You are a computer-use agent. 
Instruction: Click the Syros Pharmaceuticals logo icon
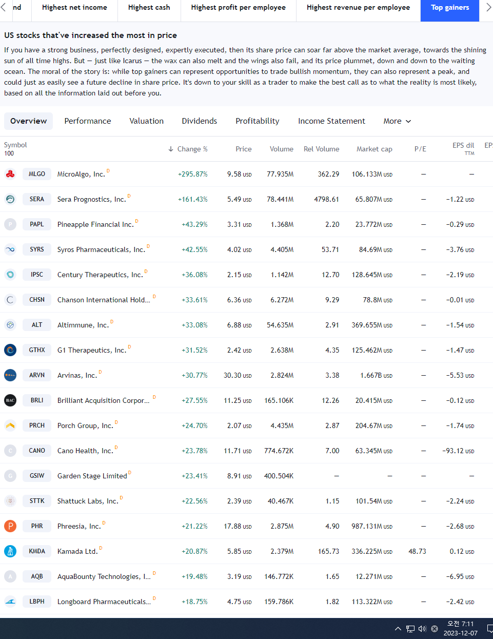(x=10, y=249)
